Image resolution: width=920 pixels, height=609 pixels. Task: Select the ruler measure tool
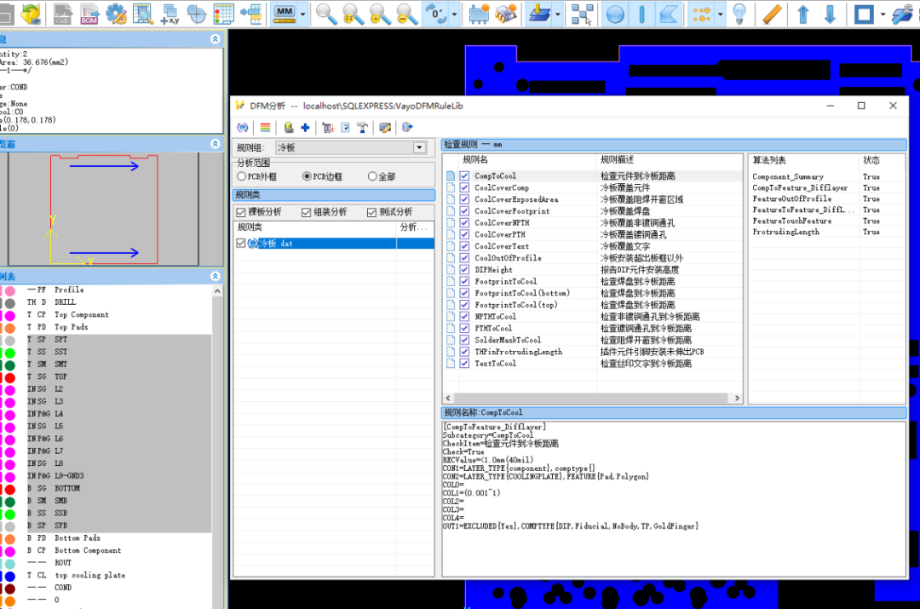(772, 14)
